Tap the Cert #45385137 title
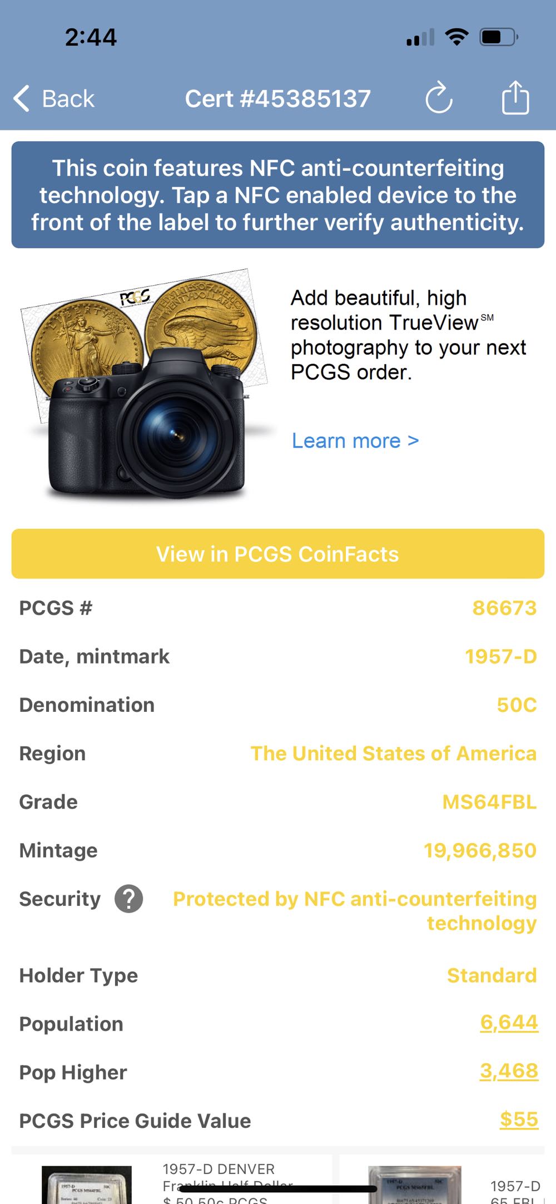This screenshot has height=1204, width=556. (x=277, y=99)
